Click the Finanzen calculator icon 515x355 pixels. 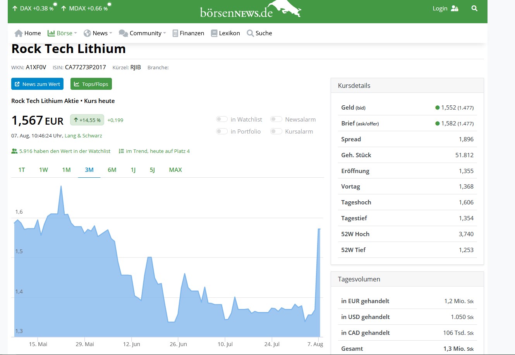(175, 33)
